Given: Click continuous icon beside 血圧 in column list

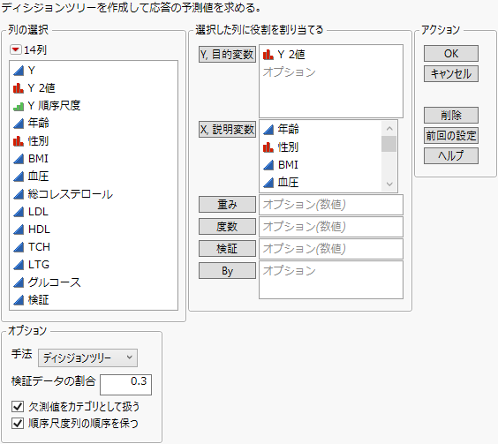Looking at the screenshot, I should (19, 177).
